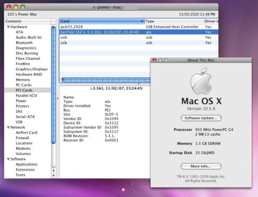The width and height of the screenshot is (258, 197).
Task: Close the About This Mac window
Action: 154,60
